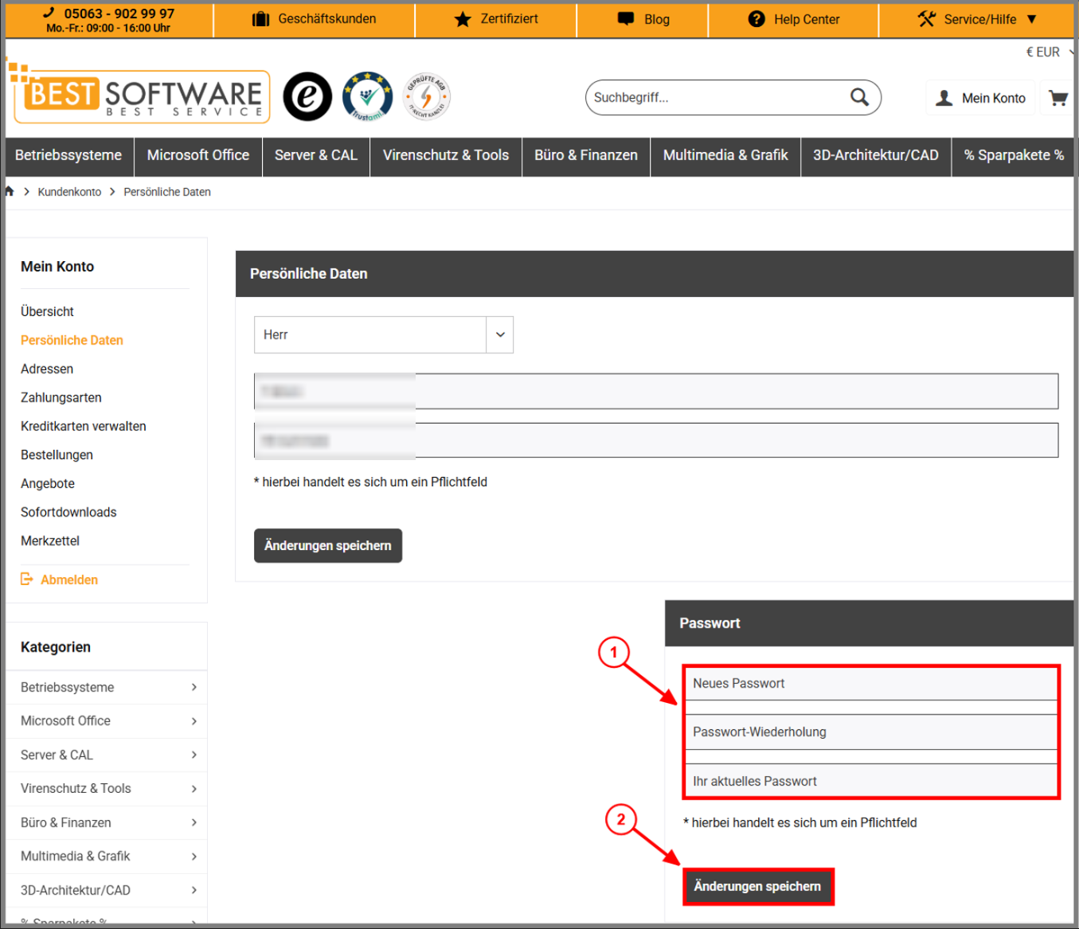Save changes in the Passwort section

tap(757, 886)
